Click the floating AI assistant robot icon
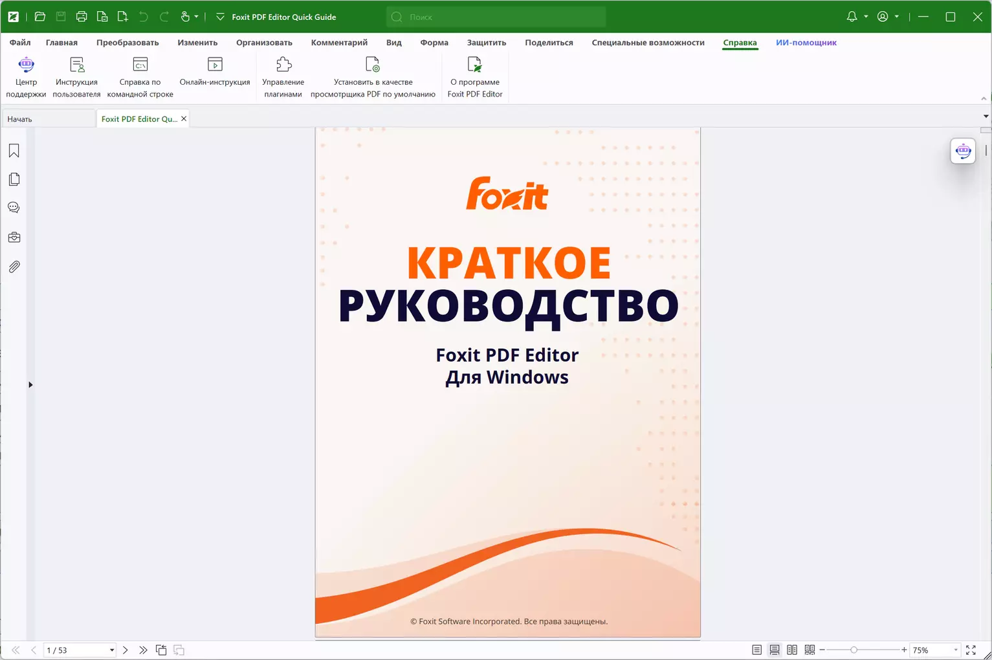 click(963, 151)
